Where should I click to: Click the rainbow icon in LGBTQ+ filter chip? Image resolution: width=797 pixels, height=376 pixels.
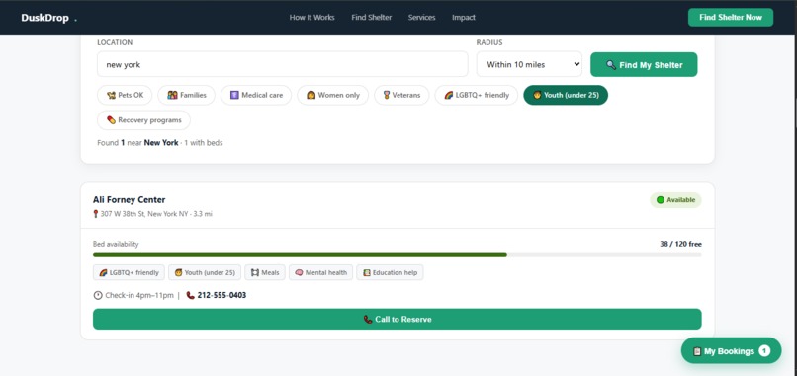[448, 95]
